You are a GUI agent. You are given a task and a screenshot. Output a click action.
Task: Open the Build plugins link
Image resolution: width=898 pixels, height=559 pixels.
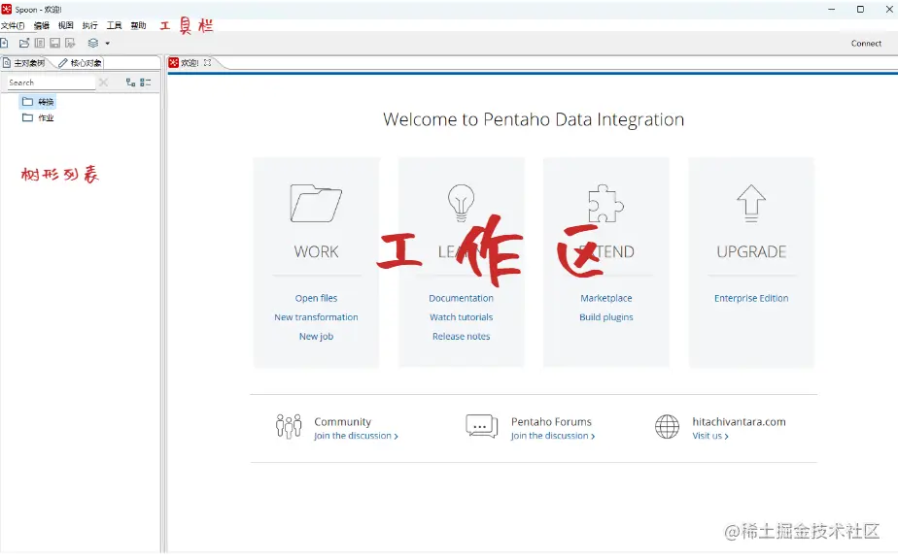click(x=605, y=317)
